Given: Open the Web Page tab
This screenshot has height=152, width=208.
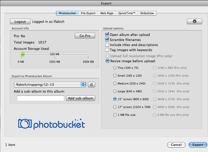Looking at the screenshot, I should 107,13.
